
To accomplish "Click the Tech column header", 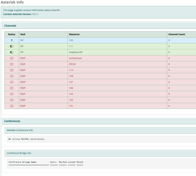I will point(23,34).
